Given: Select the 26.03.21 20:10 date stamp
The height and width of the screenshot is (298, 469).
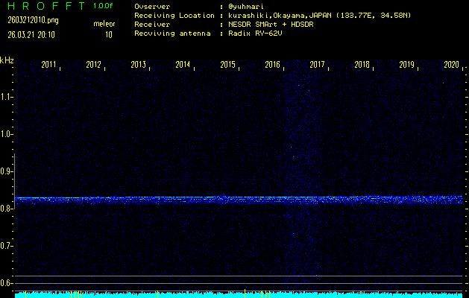Looking at the screenshot, I should point(31,34).
